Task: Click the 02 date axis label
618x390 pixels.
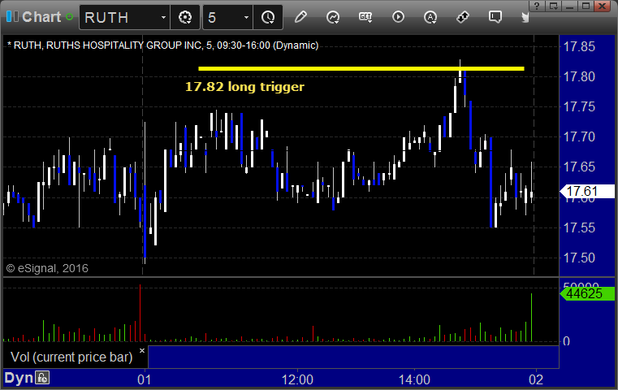Action: (x=536, y=379)
